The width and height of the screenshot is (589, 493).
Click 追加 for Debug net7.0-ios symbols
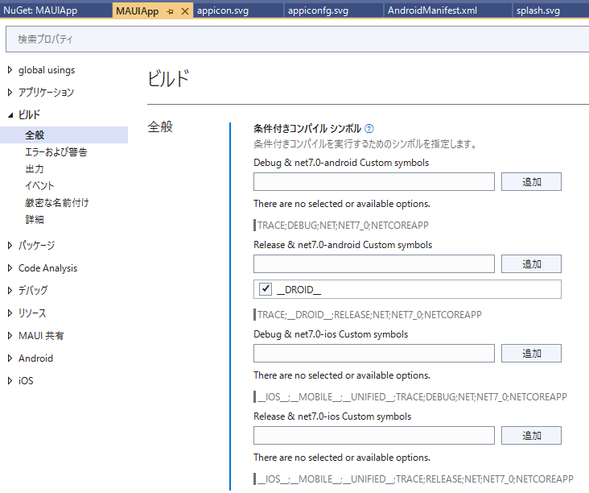531,353
